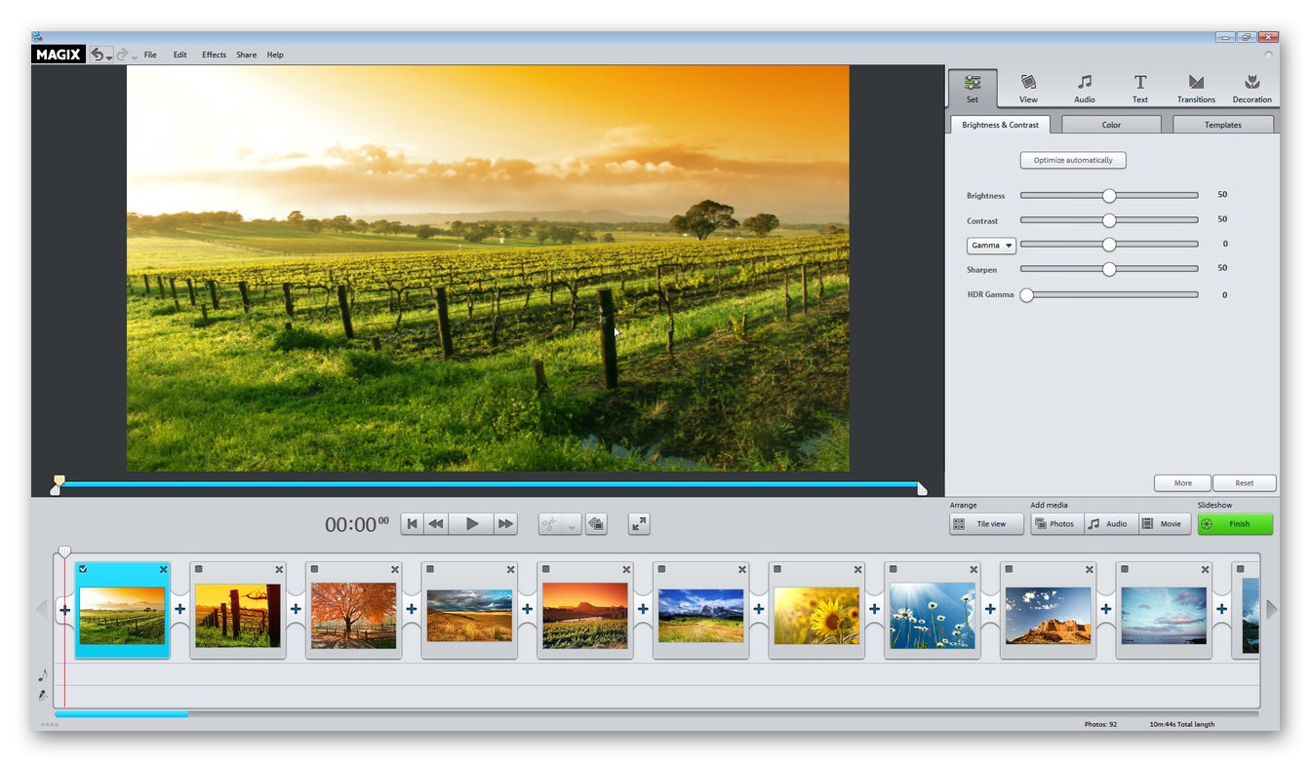Open the Effects menu

point(214,55)
